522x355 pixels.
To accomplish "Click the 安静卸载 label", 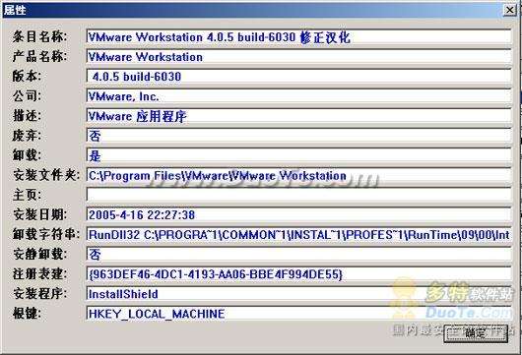I will (39, 254).
